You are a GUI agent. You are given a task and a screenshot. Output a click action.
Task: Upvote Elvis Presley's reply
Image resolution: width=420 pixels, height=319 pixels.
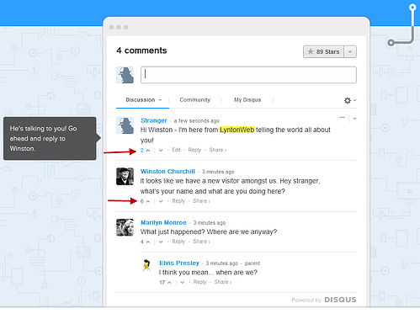click(x=169, y=283)
